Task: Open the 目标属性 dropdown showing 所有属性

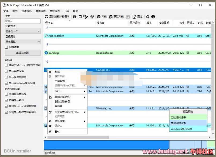Action: (x=23, y=42)
